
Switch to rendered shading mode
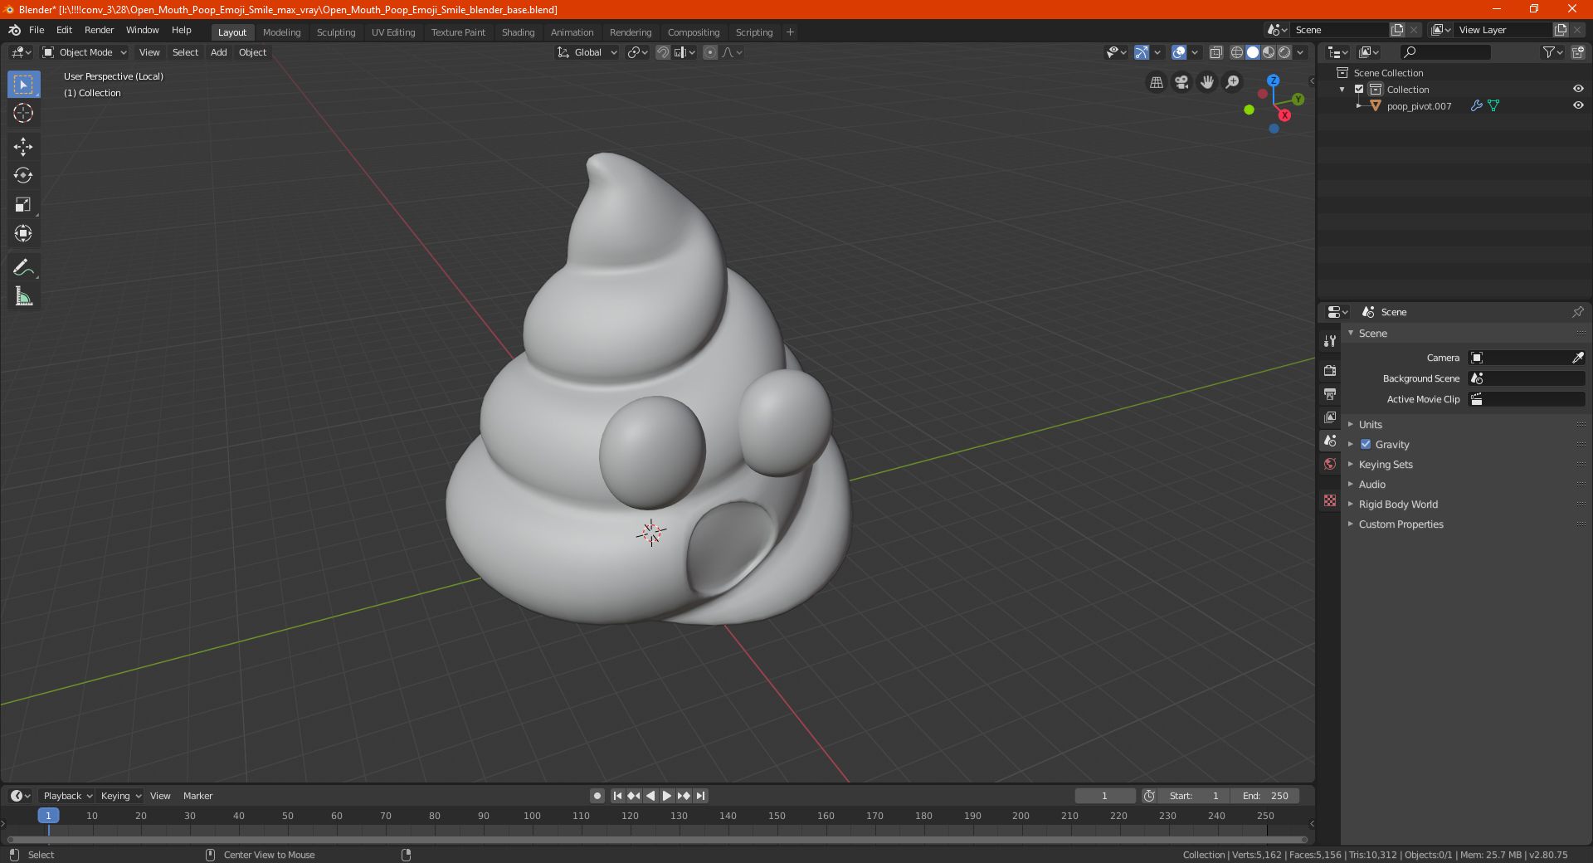[1284, 52]
